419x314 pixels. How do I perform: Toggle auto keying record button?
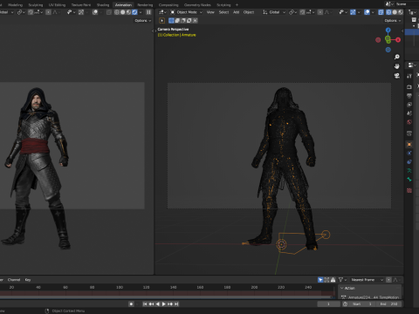point(131,304)
